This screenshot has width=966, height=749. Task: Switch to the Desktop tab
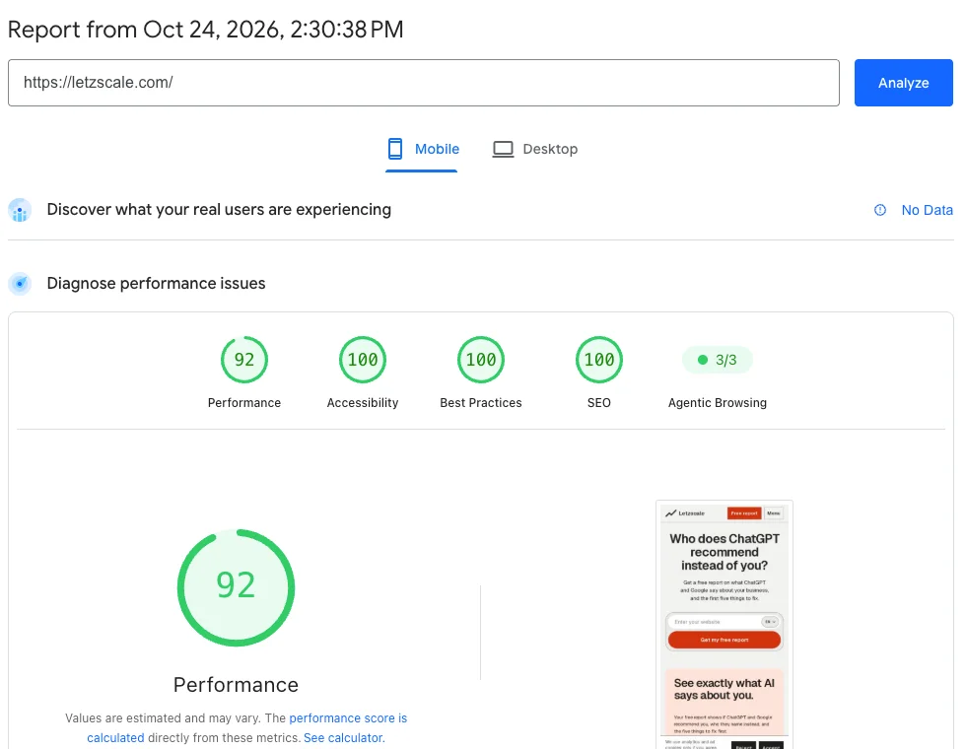pyautogui.click(x=534, y=149)
